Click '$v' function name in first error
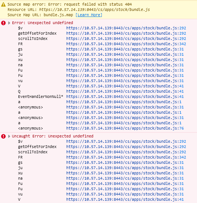This screenshot has width=197, height=203. [x=20, y=28]
